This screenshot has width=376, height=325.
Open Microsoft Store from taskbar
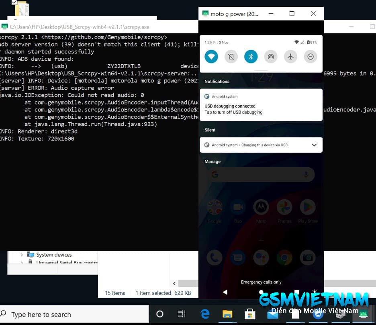tap(249, 314)
